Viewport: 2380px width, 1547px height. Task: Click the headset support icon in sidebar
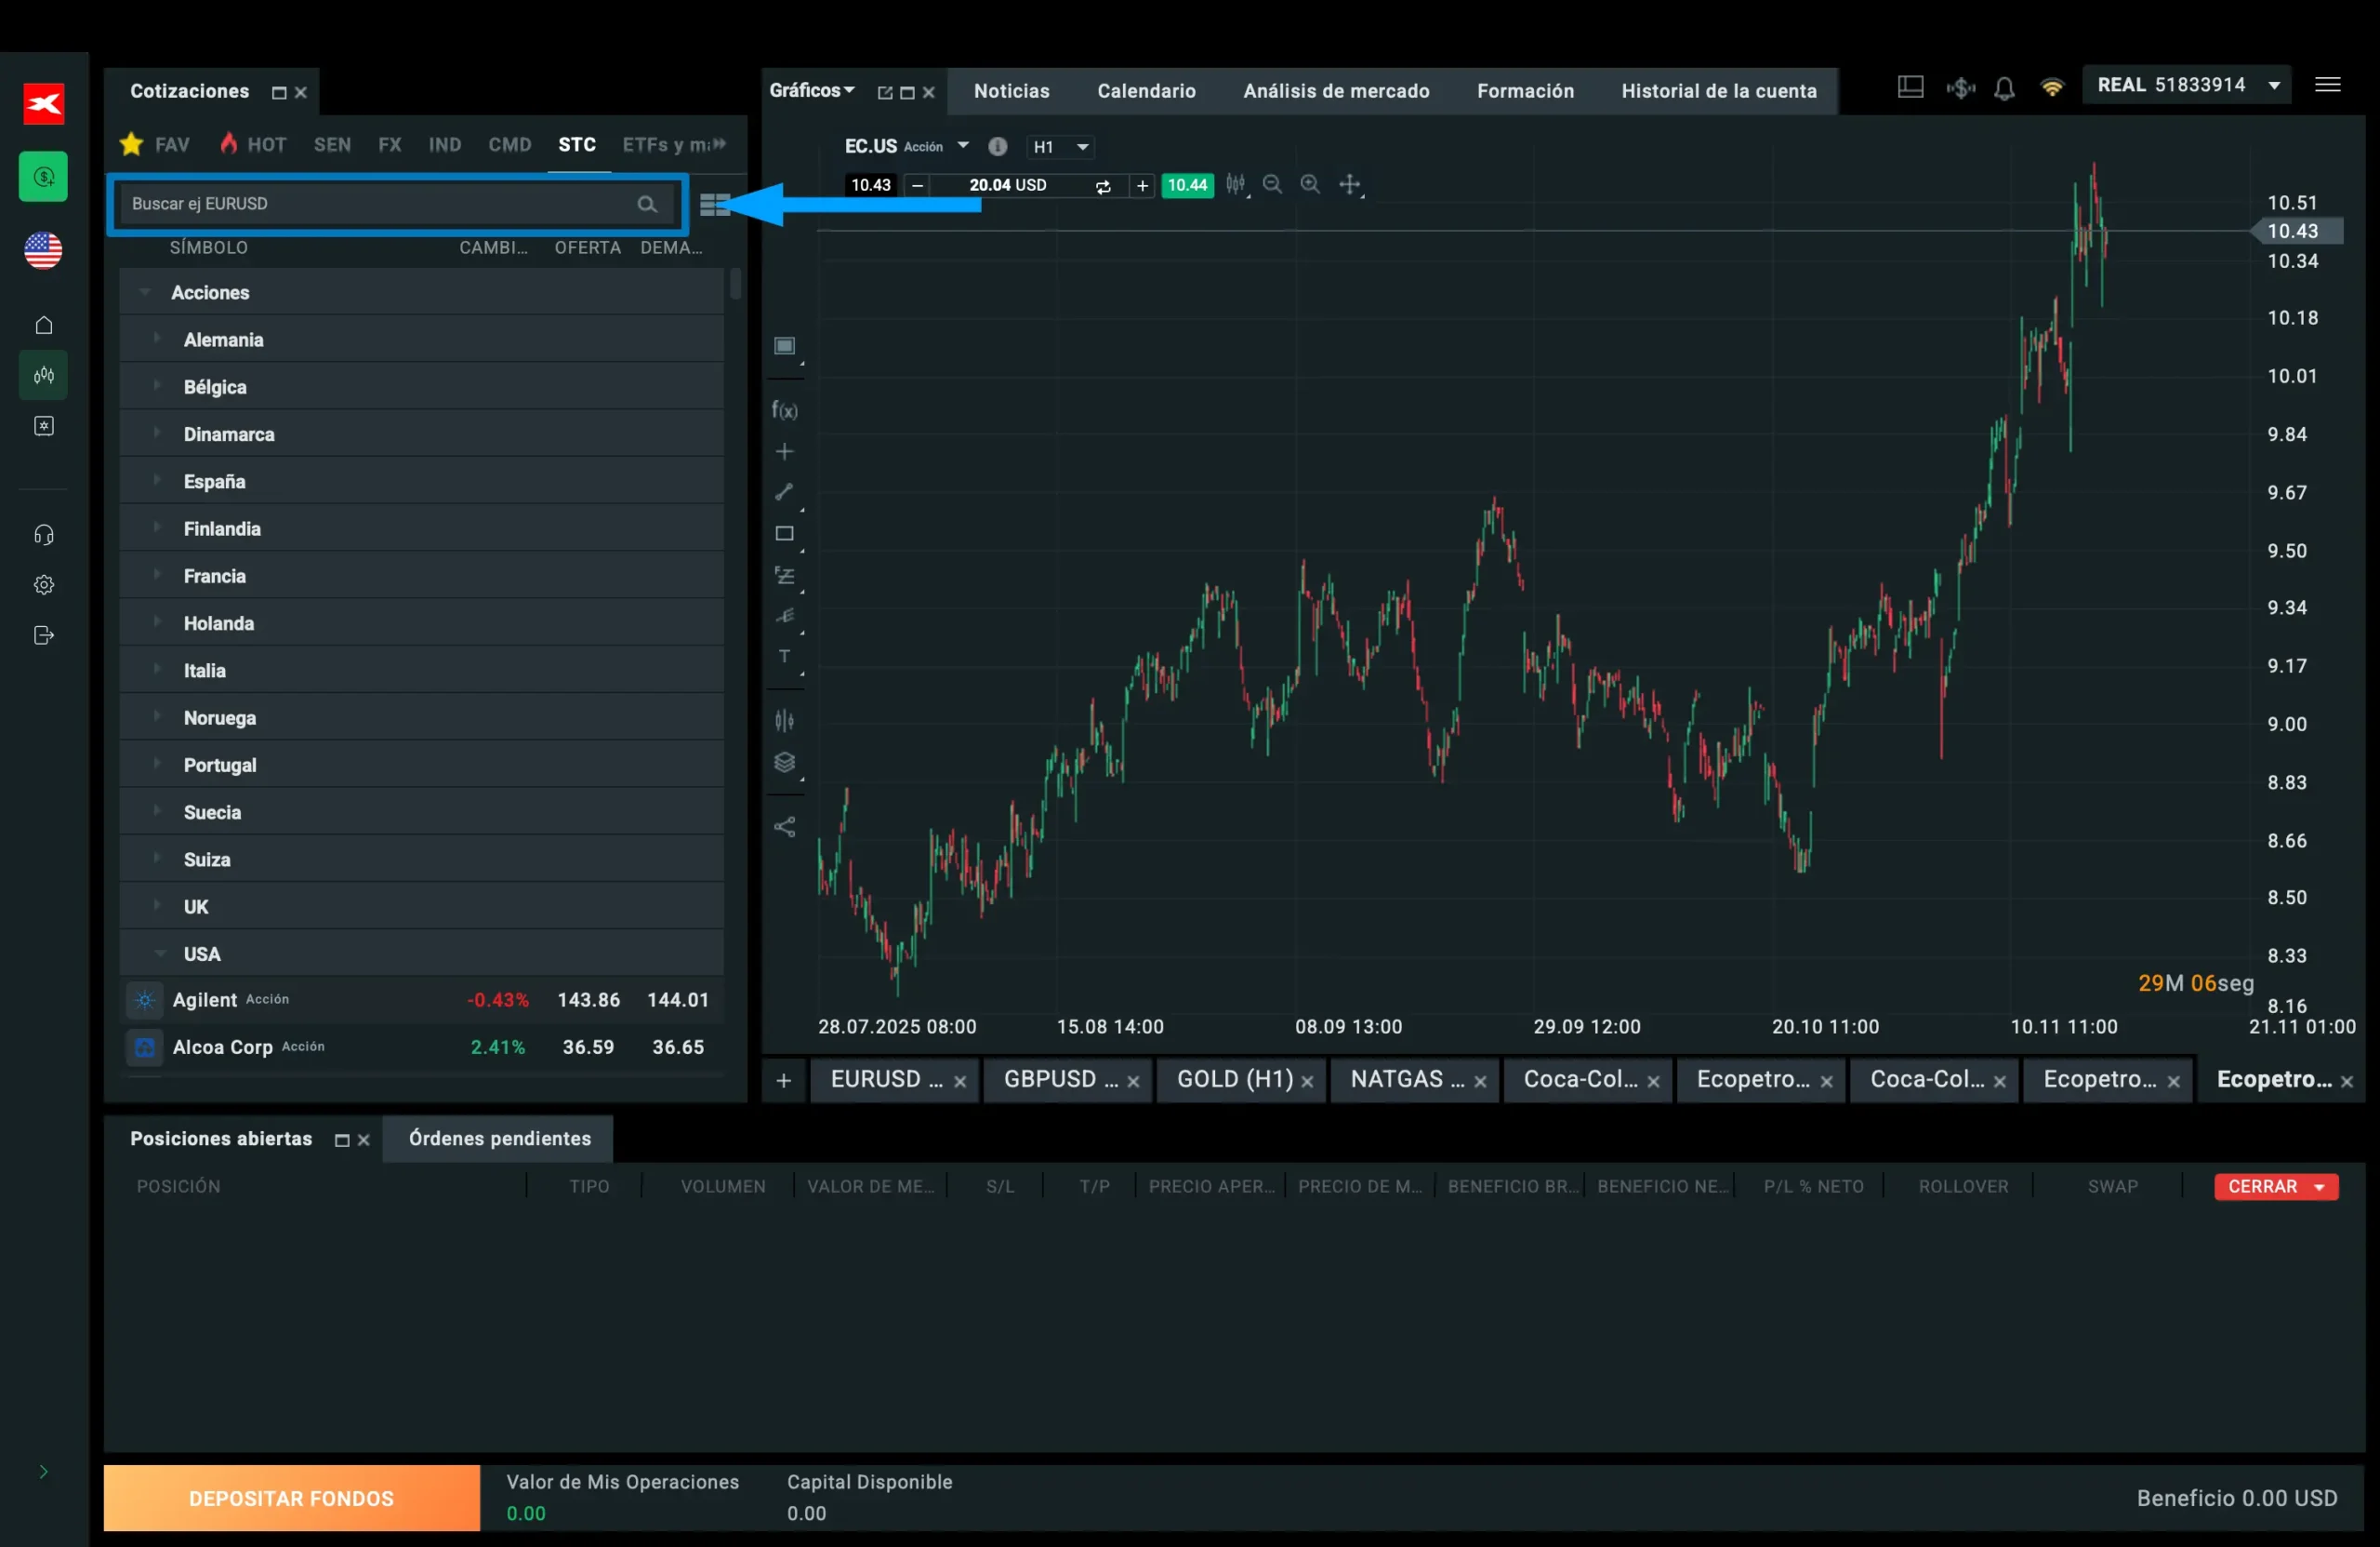pos(43,534)
